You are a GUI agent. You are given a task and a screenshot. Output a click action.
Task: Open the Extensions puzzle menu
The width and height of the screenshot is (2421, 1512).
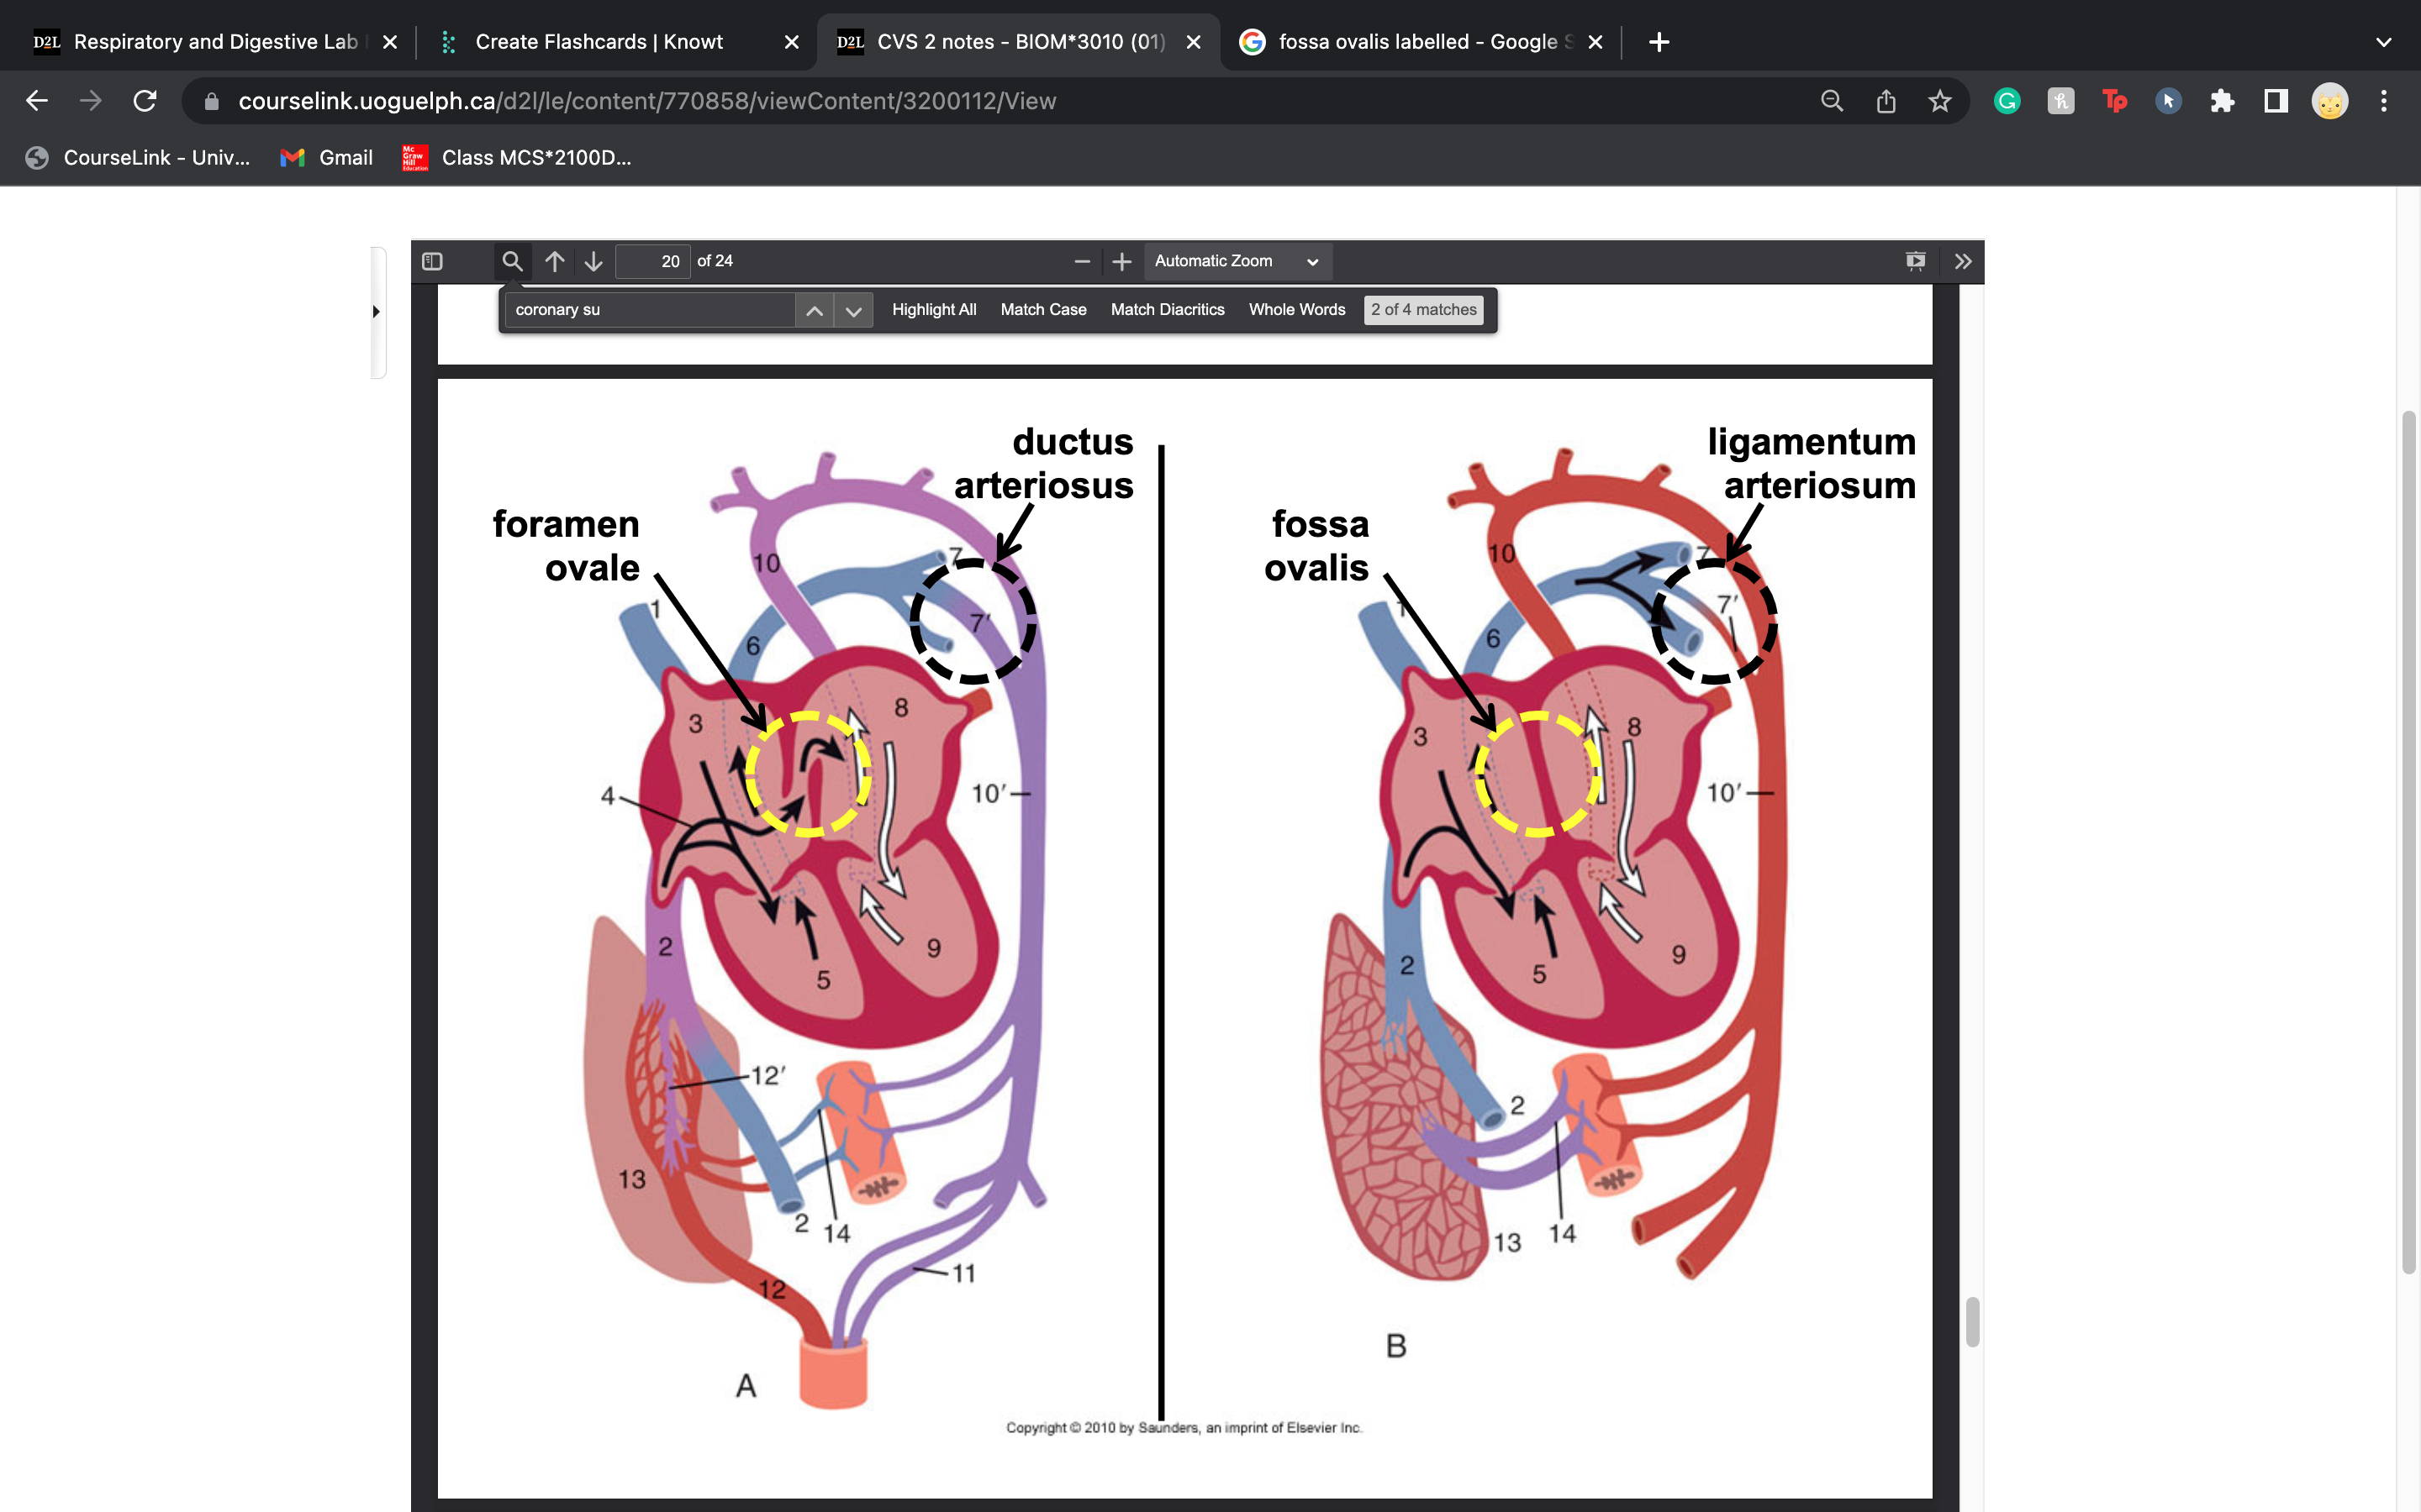point(2222,101)
